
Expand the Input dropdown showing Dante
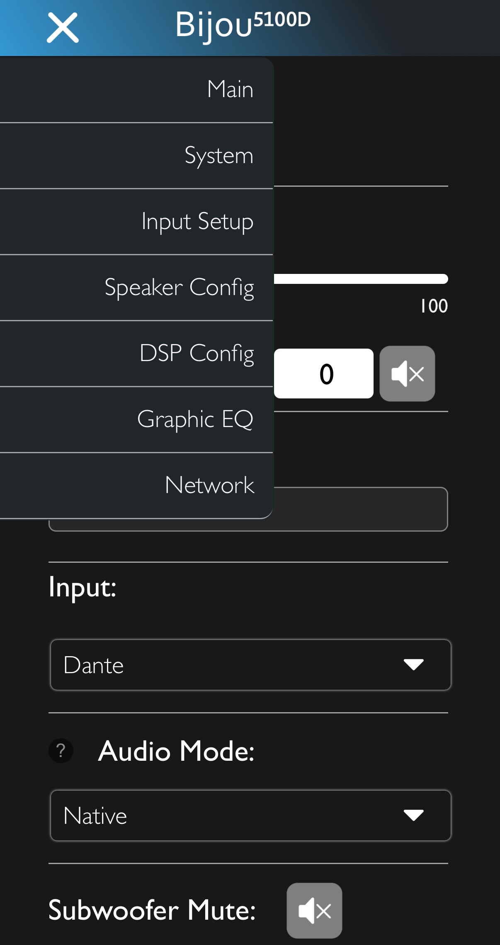click(250, 665)
